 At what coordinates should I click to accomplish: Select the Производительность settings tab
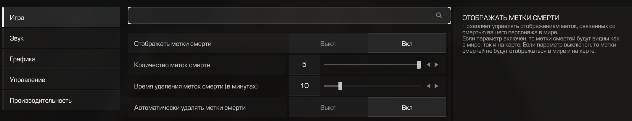61,100
